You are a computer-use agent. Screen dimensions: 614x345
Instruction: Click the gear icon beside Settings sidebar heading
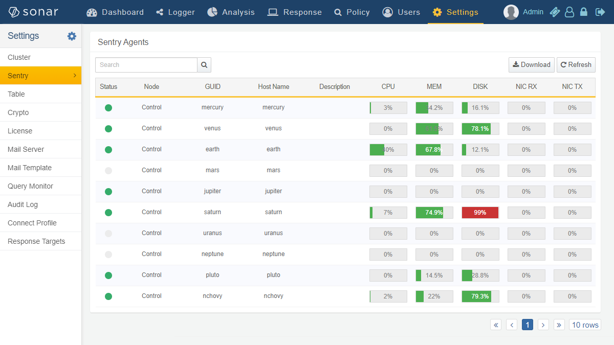point(72,36)
